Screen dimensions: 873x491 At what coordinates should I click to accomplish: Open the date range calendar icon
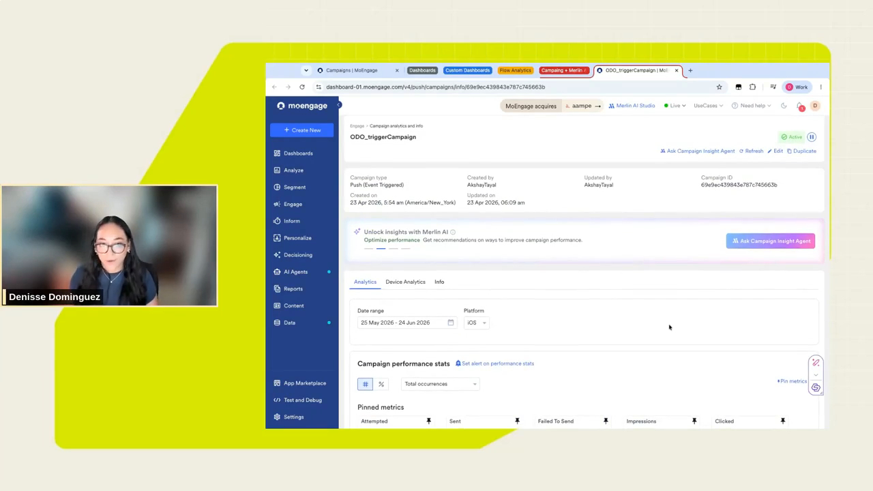point(450,323)
